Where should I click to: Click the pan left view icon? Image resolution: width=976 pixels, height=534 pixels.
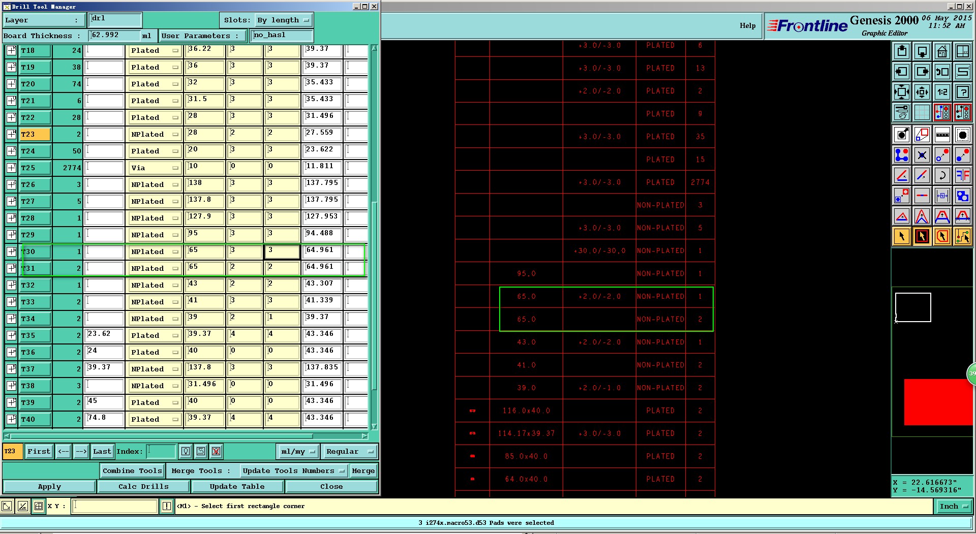[902, 72]
